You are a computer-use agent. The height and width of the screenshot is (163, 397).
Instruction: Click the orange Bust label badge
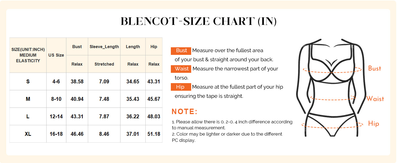(x=181, y=51)
